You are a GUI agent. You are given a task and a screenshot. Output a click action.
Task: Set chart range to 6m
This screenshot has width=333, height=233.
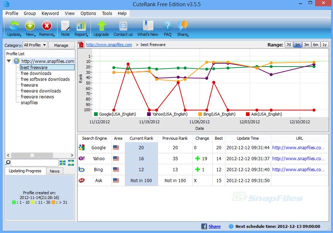[315, 45]
